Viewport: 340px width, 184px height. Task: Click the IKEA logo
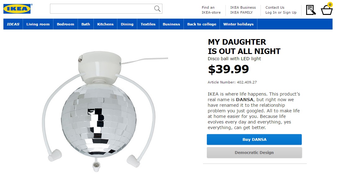pyautogui.click(x=17, y=9)
